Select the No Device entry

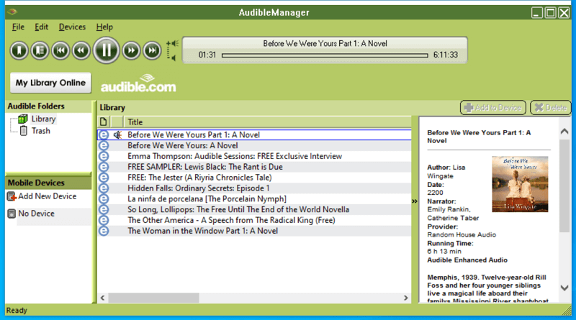coord(37,213)
